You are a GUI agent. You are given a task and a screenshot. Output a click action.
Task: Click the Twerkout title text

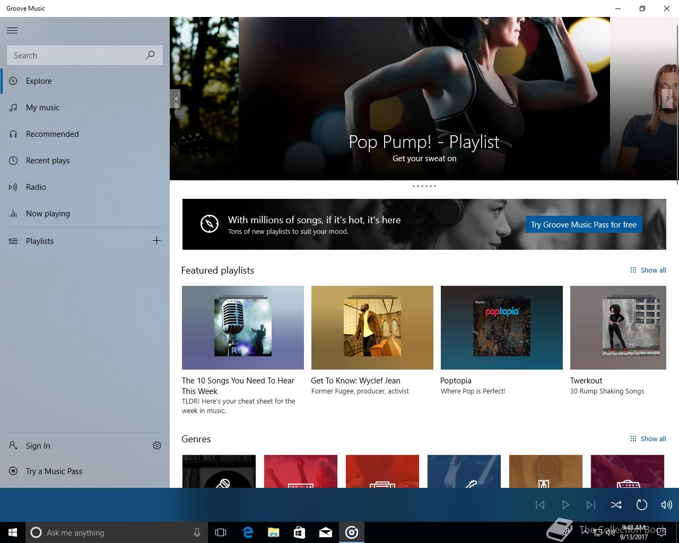point(586,381)
